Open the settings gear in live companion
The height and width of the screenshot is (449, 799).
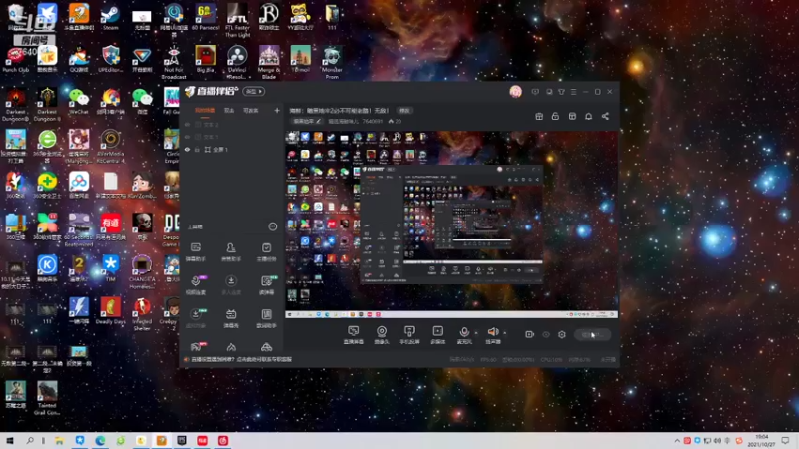coord(562,334)
